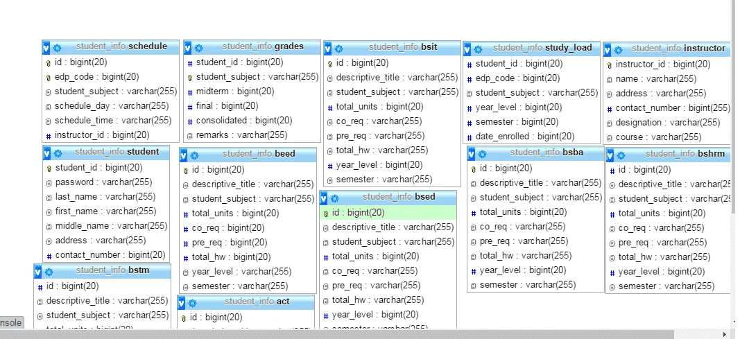Open options gear of the instructor table
Screen dimensions: 740x339
[618, 49]
